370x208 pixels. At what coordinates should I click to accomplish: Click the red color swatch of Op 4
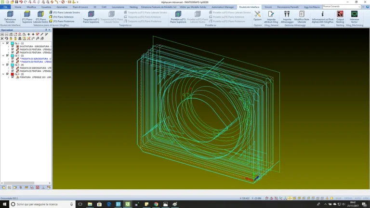12,74
